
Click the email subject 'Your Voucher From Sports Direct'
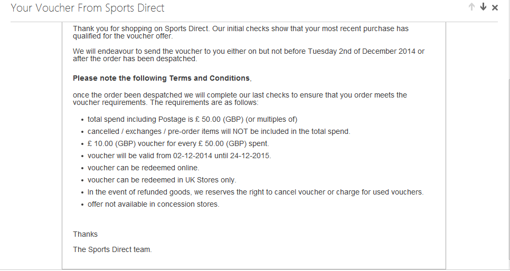tap(88, 8)
